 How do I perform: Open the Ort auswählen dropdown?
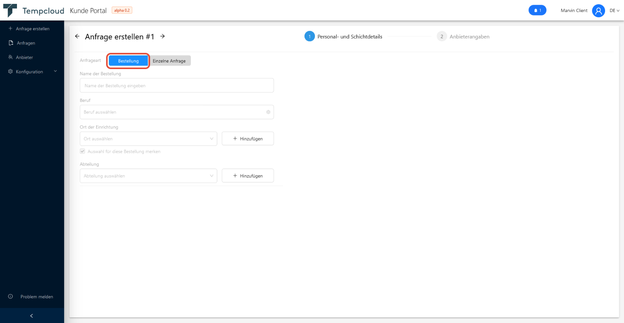148,139
